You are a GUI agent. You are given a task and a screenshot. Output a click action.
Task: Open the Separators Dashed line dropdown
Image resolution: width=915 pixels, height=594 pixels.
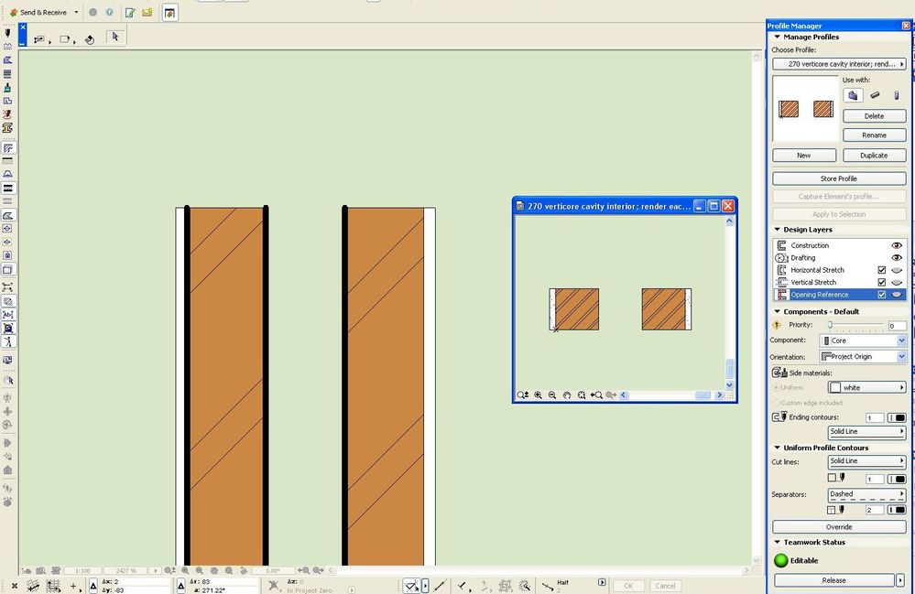(866, 494)
